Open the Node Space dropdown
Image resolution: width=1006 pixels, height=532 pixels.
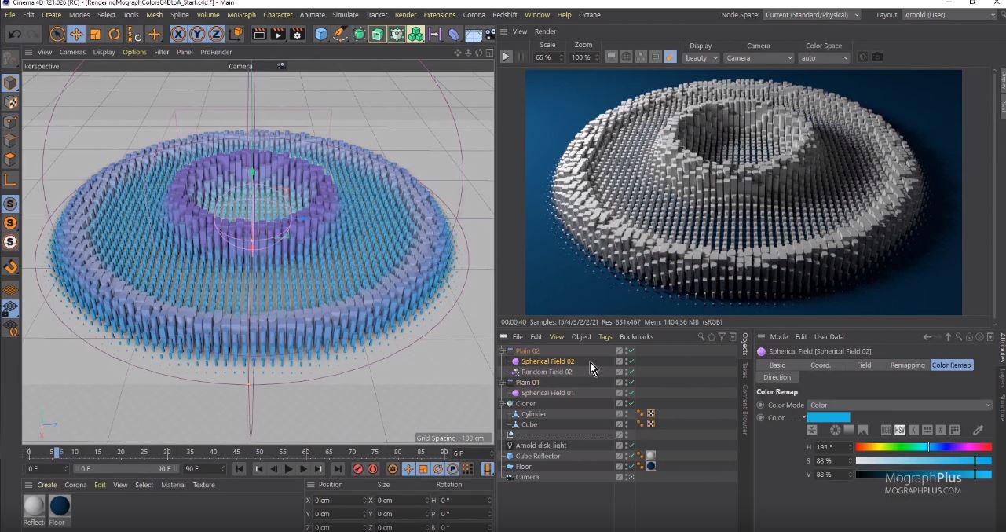pyautogui.click(x=812, y=15)
